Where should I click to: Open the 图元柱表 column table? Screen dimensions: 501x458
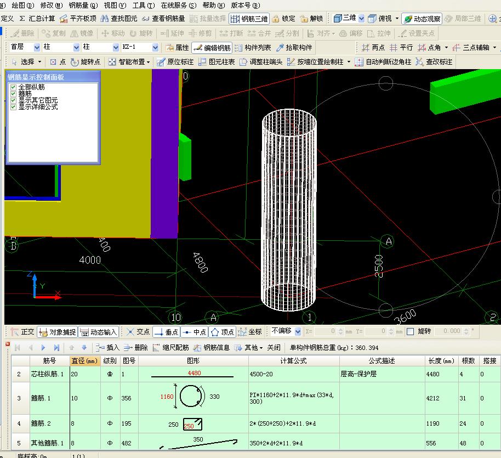click(217, 62)
